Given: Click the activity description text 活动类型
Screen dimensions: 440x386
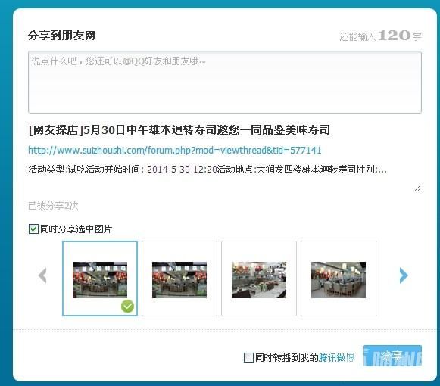Looking at the screenshot, I should 208,170.
